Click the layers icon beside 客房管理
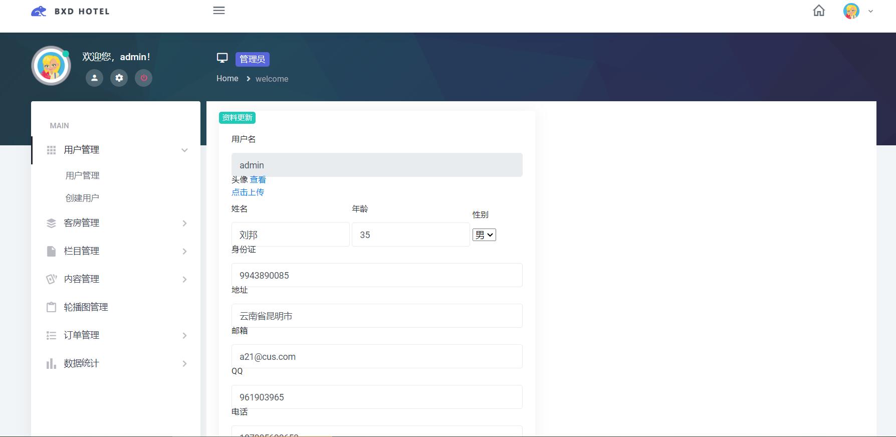Viewport: 896px width, 437px height. 51,223
